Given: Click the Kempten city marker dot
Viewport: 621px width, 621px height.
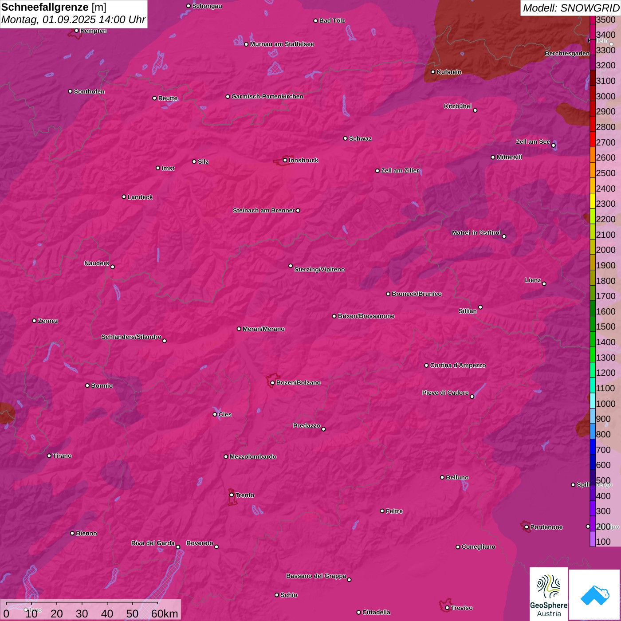Looking at the screenshot, I should (x=76, y=31).
